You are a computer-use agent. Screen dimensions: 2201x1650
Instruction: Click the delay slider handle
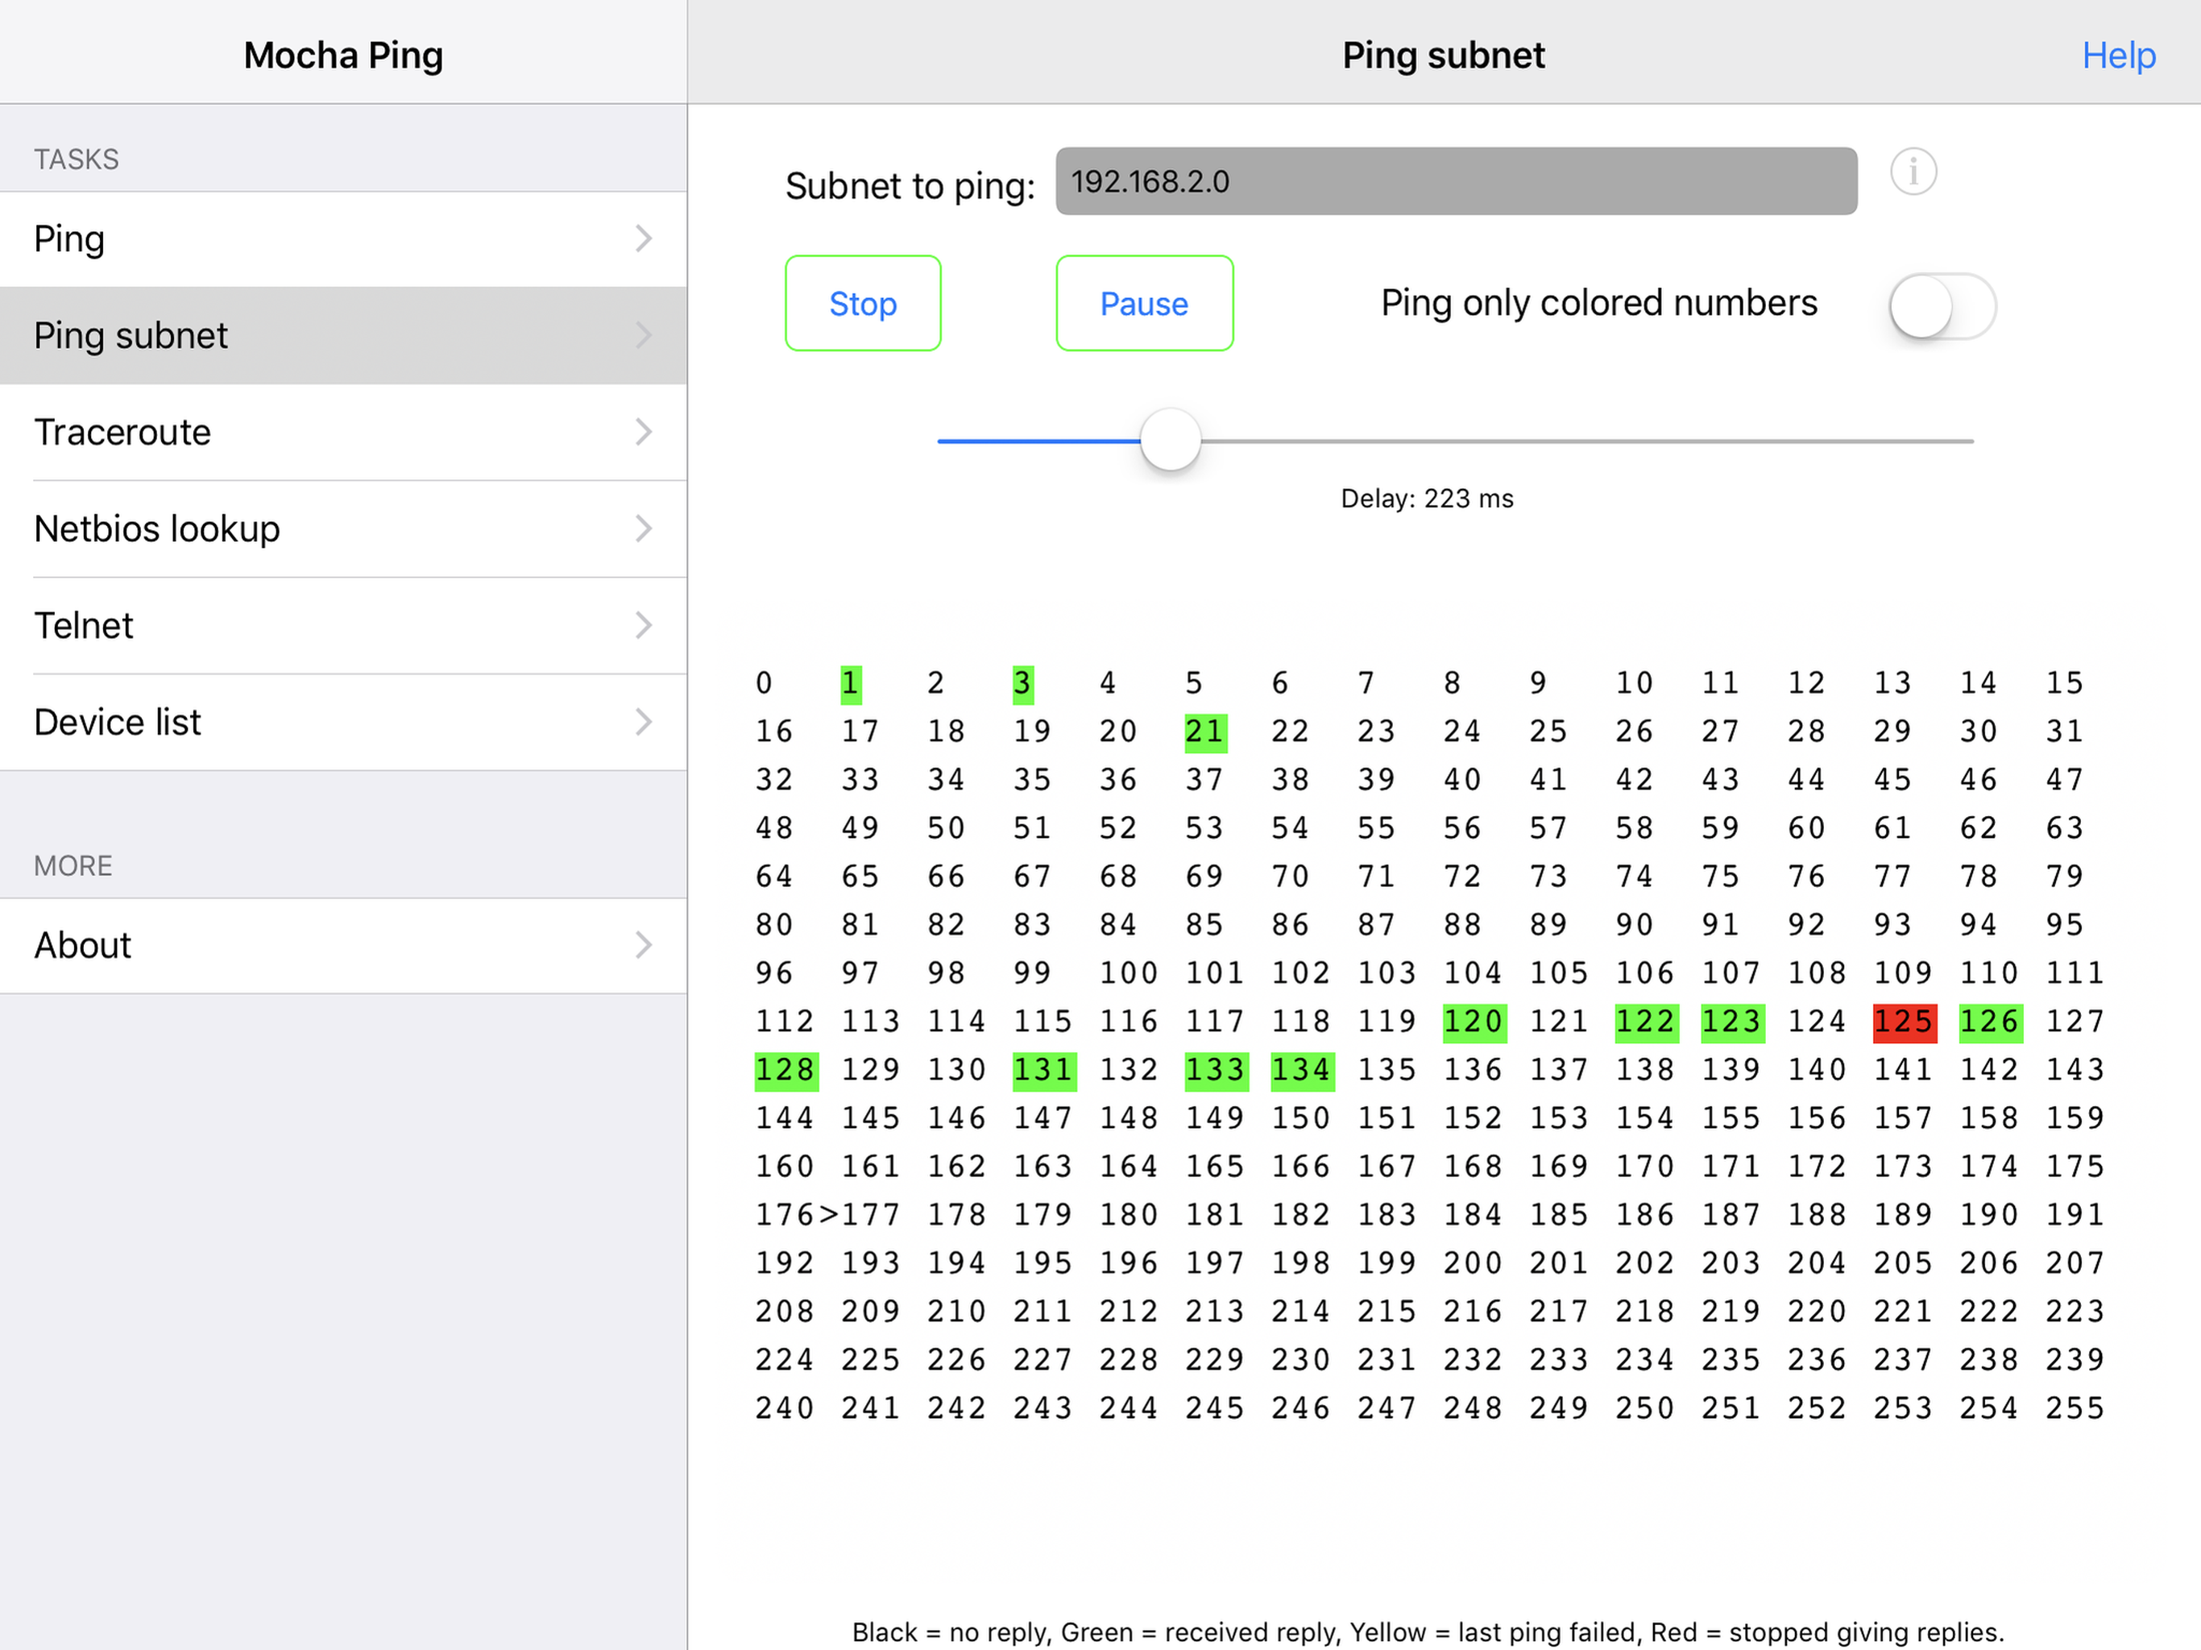click(1170, 440)
